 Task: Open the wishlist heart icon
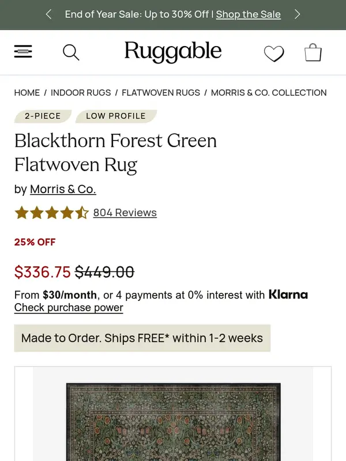tap(274, 54)
